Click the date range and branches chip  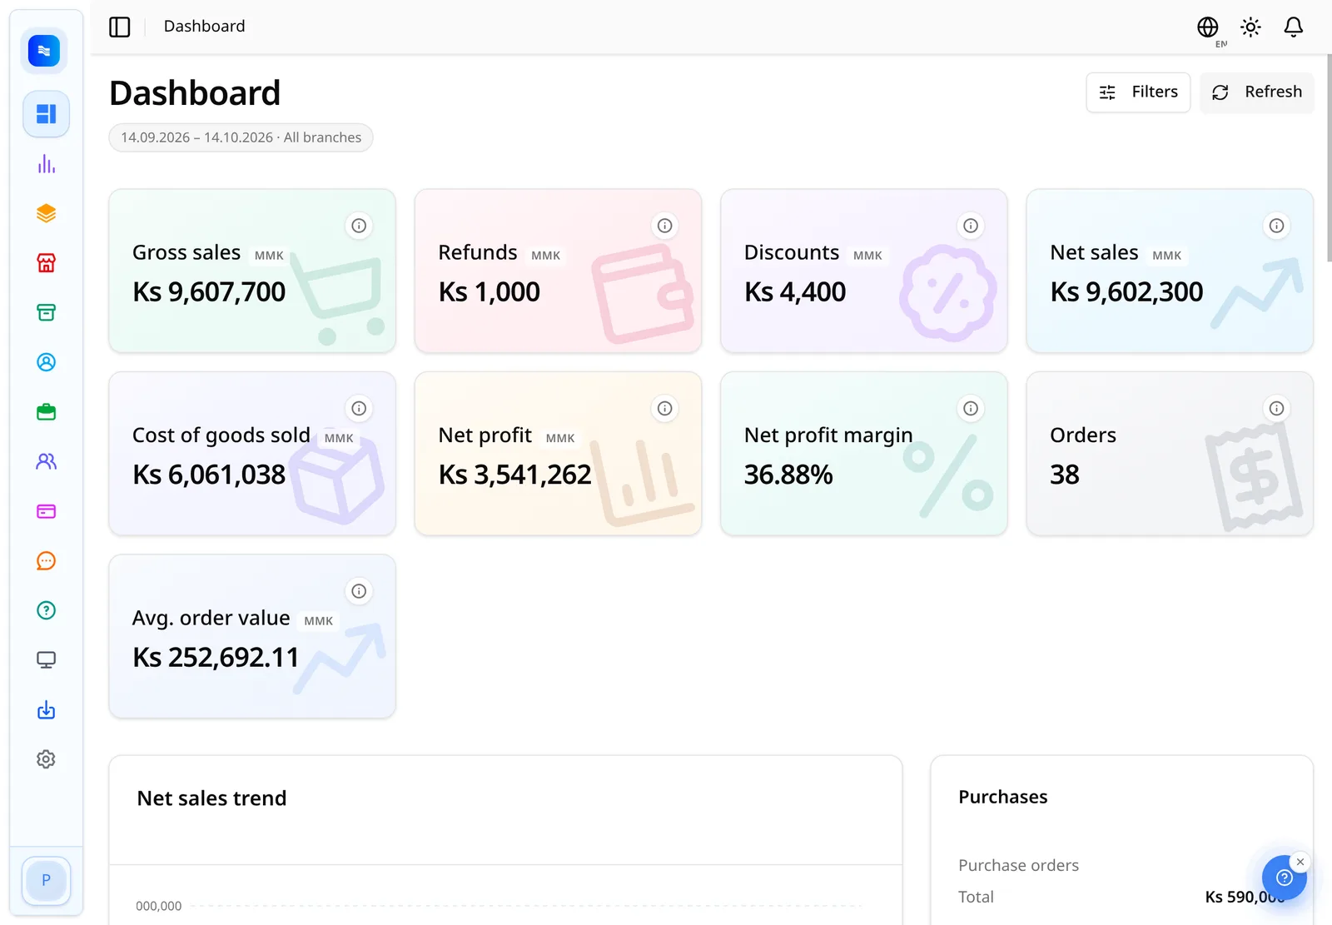(x=241, y=137)
